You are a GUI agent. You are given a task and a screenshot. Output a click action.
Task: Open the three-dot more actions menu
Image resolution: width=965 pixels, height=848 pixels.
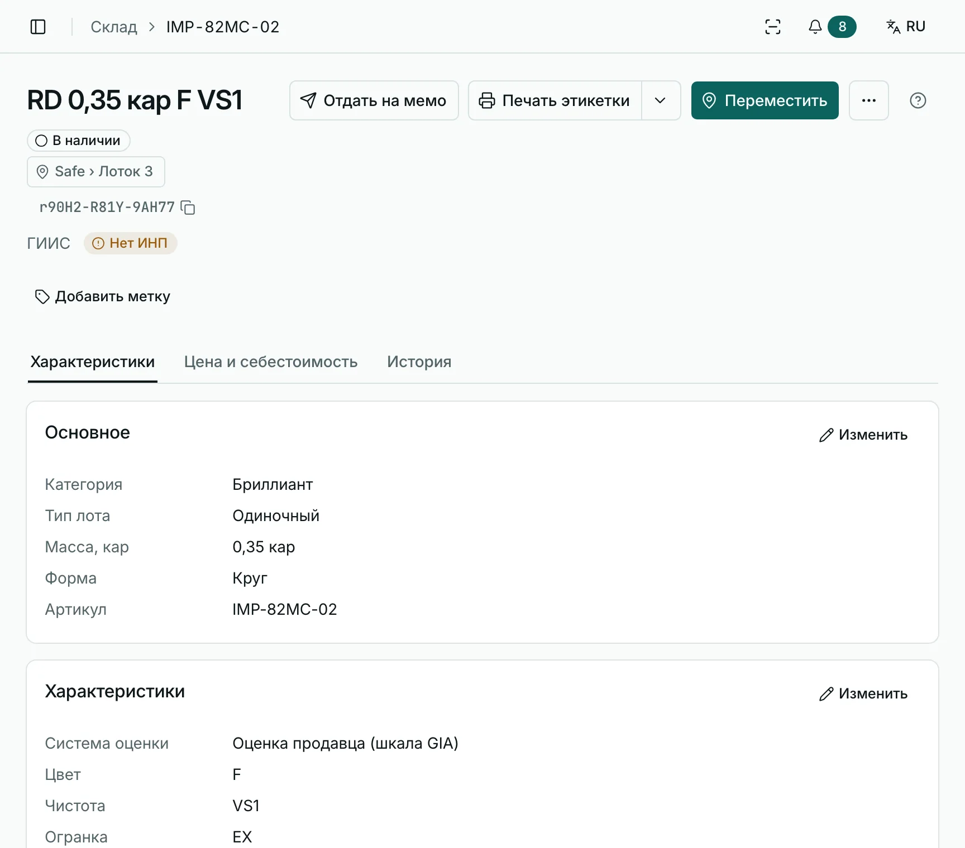point(869,100)
